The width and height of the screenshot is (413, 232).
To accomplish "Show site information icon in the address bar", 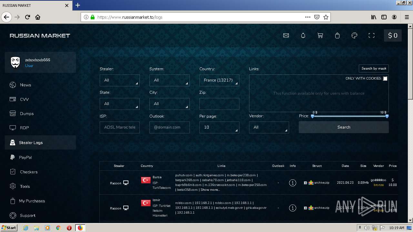I will pos(86,17).
